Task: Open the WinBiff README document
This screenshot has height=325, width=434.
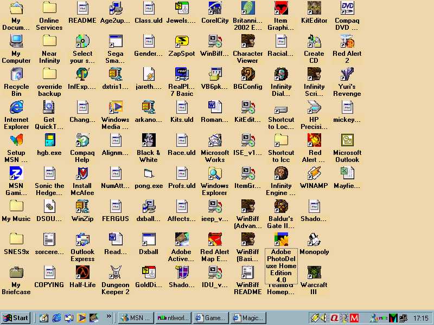Action: [x=248, y=272]
